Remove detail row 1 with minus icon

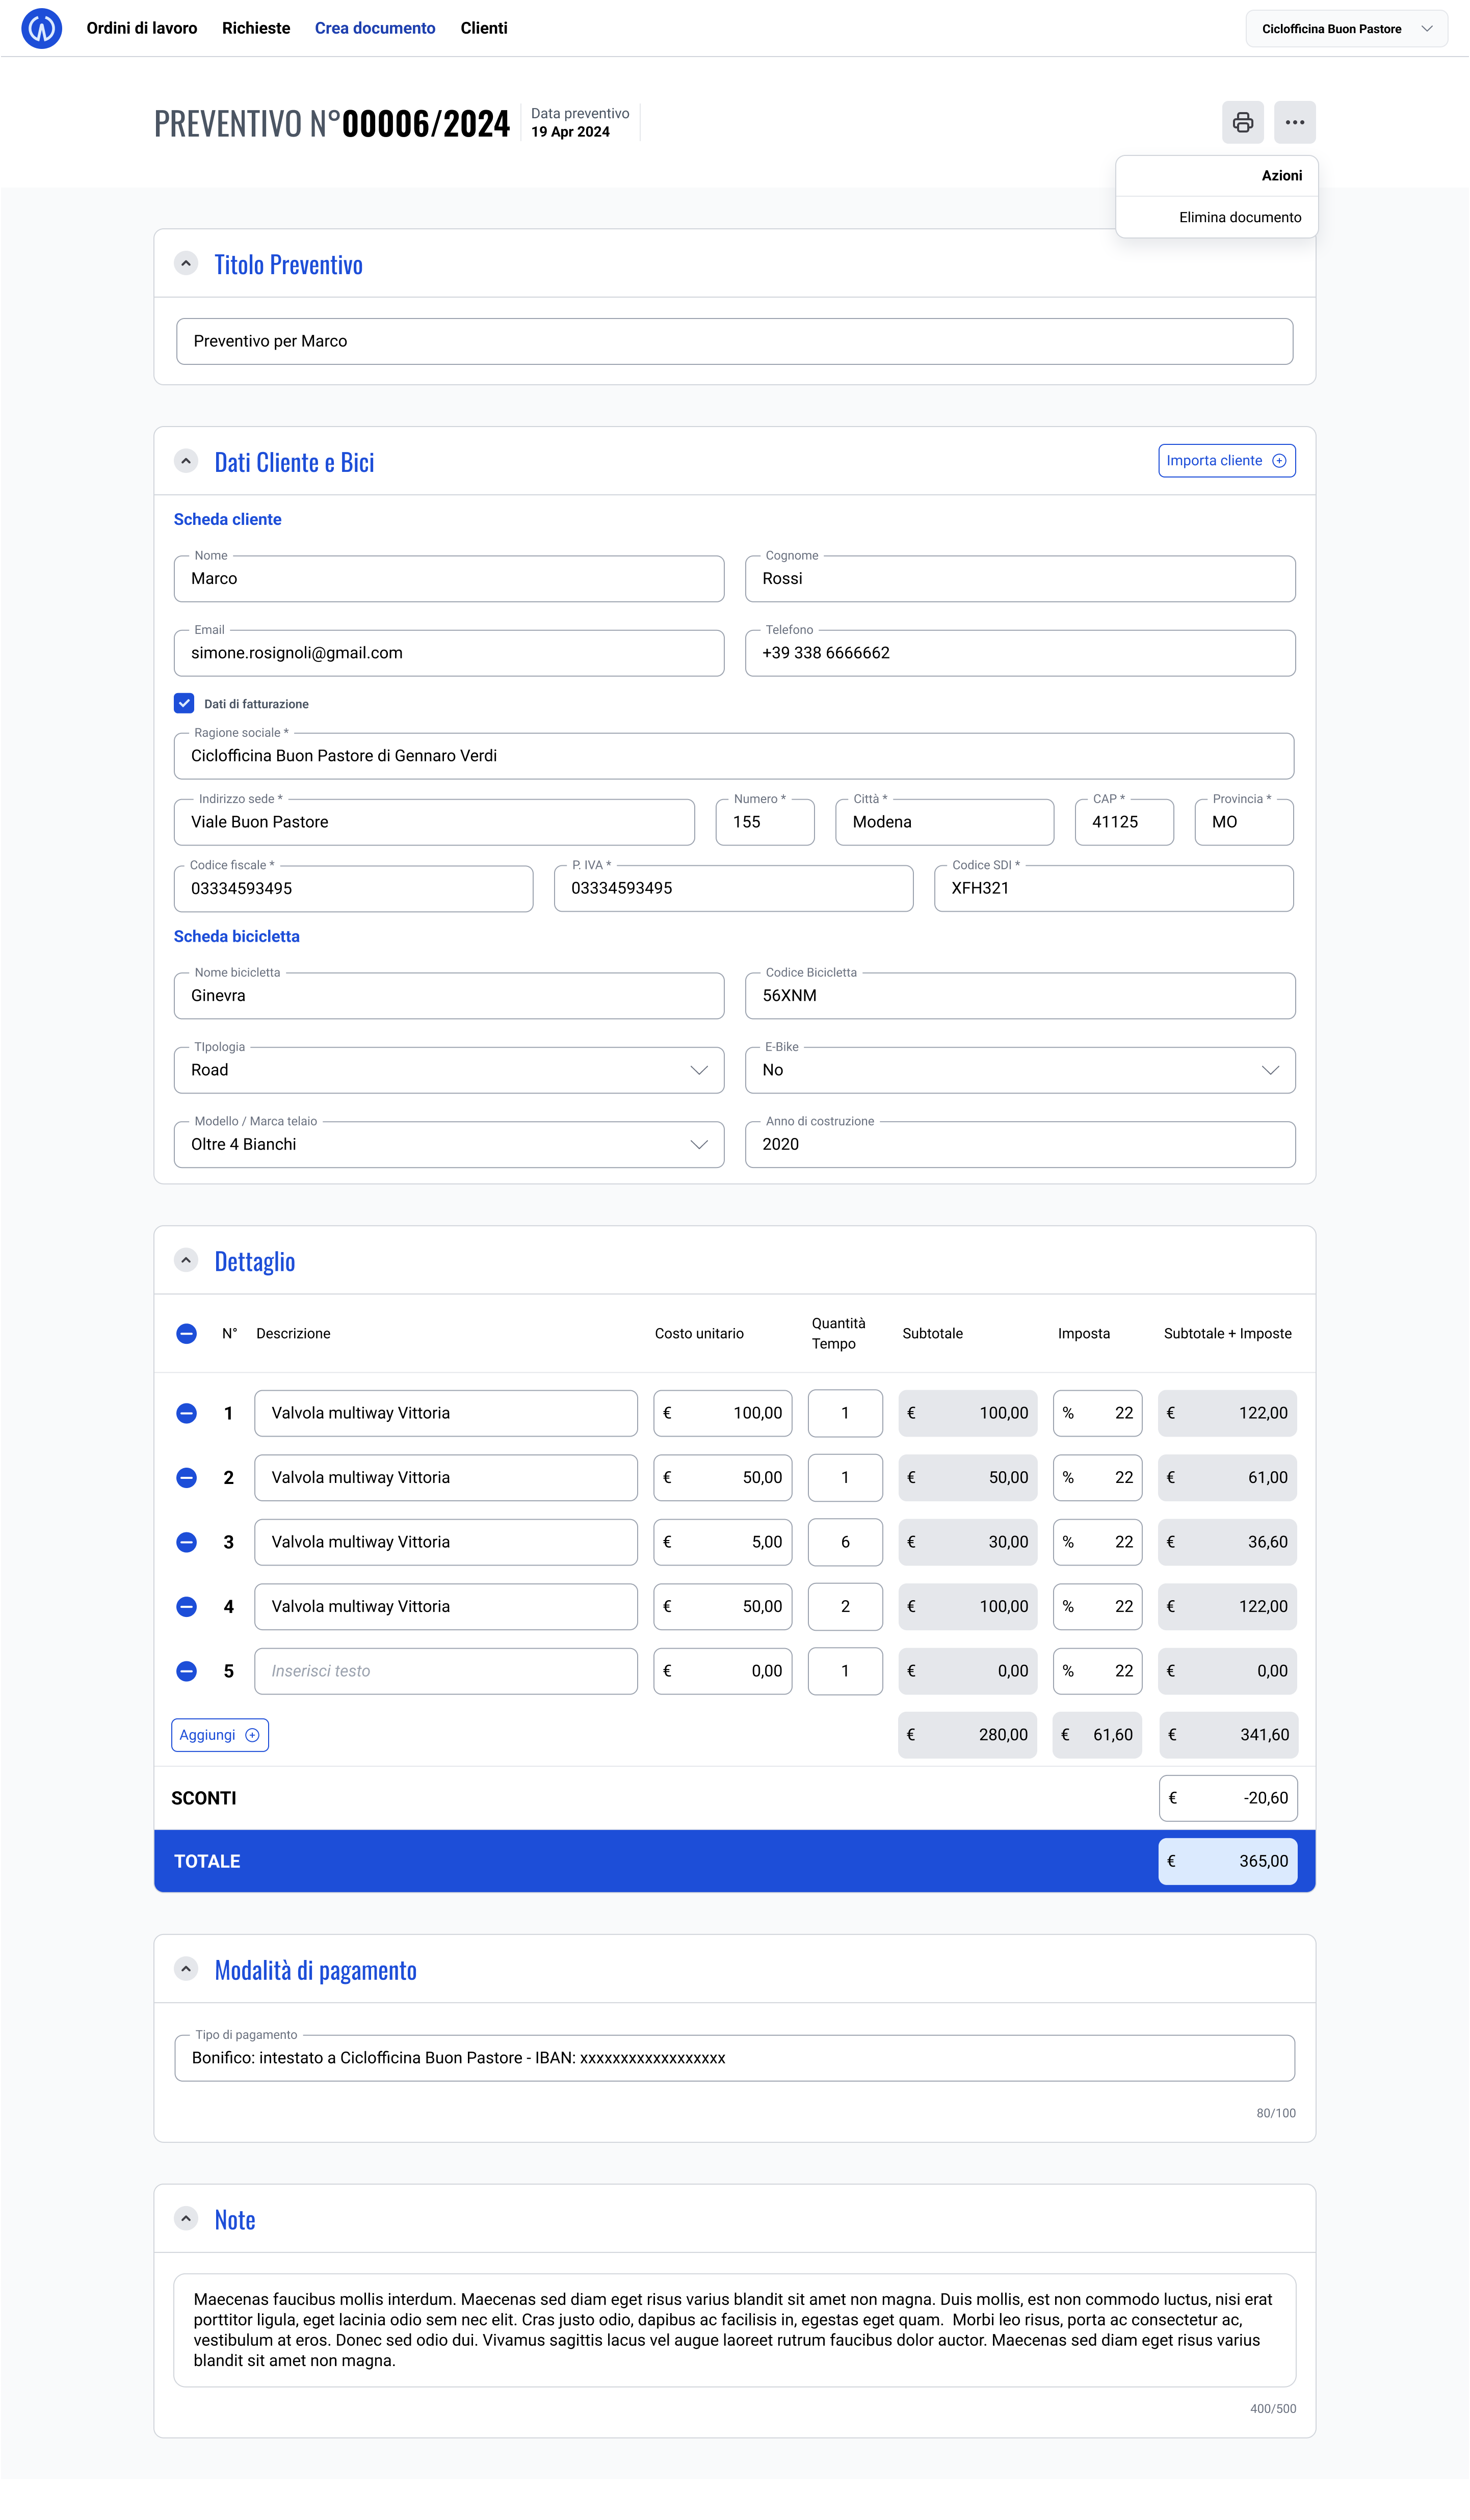[x=186, y=1413]
